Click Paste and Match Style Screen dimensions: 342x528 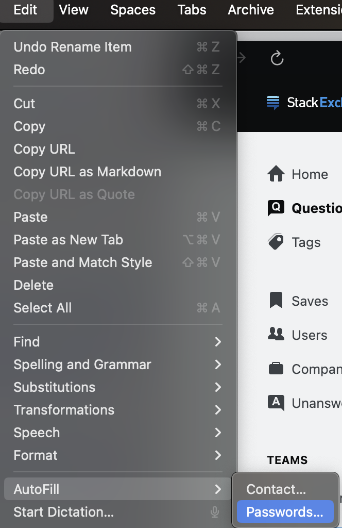83,262
